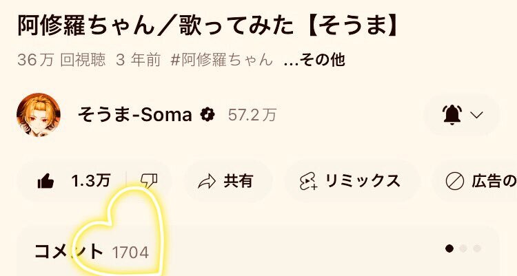Click the video title 阿修羅ちゃん／歌ってみた
Image resolution: width=517 pixels, height=276 pixels.
pyautogui.click(x=155, y=26)
